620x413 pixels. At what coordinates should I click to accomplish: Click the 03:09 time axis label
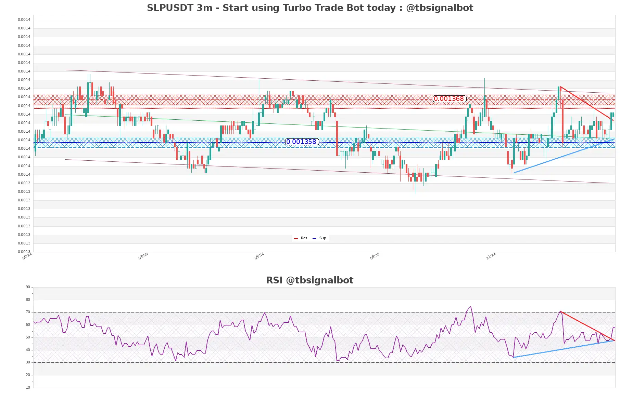tap(143, 256)
